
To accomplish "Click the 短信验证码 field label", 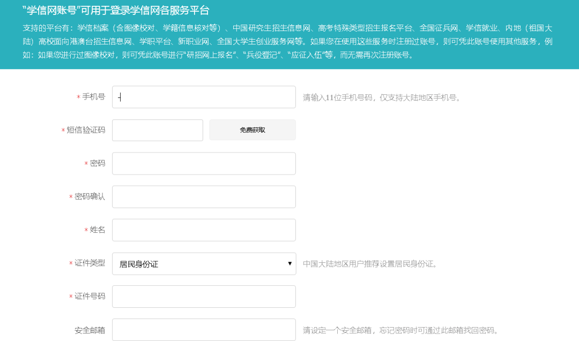I will click(86, 130).
